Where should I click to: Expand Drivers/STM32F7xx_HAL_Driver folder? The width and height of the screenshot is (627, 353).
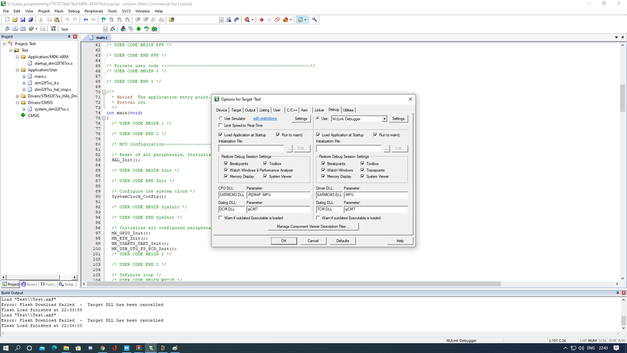18,96
